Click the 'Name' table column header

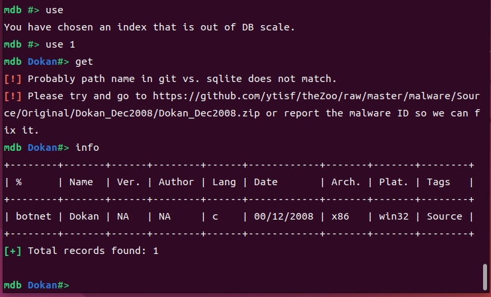click(x=81, y=181)
